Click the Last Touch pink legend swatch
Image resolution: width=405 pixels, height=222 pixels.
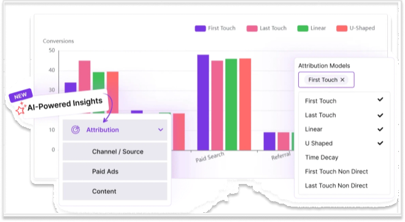pyautogui.click(x=252, y=28)
